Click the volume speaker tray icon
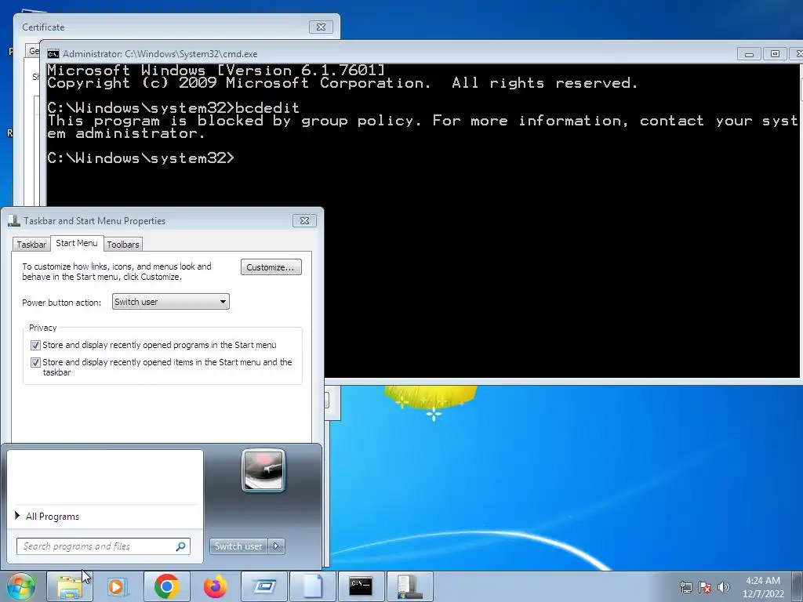This screenshot has width=803, height=602. point(724,587)
